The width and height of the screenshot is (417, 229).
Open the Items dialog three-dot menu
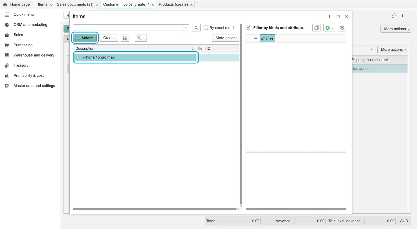tap(329, 17)
